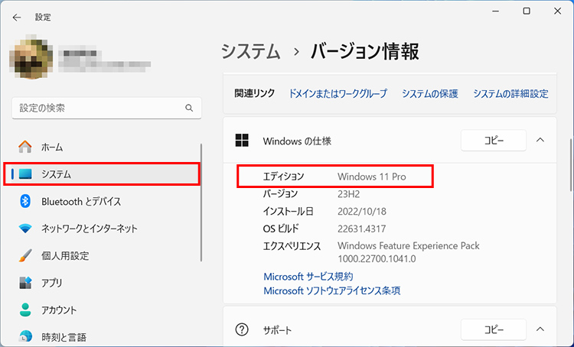
Task: Click the Bluetooth とデバイス icon
Action: [25, 201]
